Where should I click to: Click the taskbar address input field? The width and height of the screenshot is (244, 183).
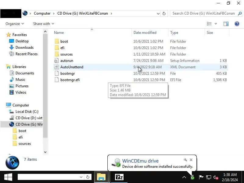(x=48, y=177)
